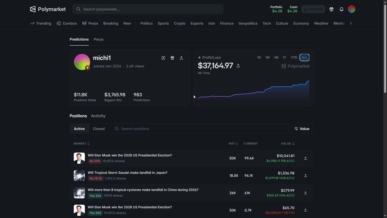Viewport: 387px width, 218px height.
Task: Open the Activity tab
Action: coord(98,116)
